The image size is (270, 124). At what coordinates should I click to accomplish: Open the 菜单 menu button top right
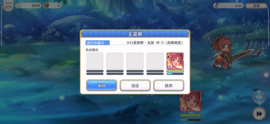click(256, 6)
